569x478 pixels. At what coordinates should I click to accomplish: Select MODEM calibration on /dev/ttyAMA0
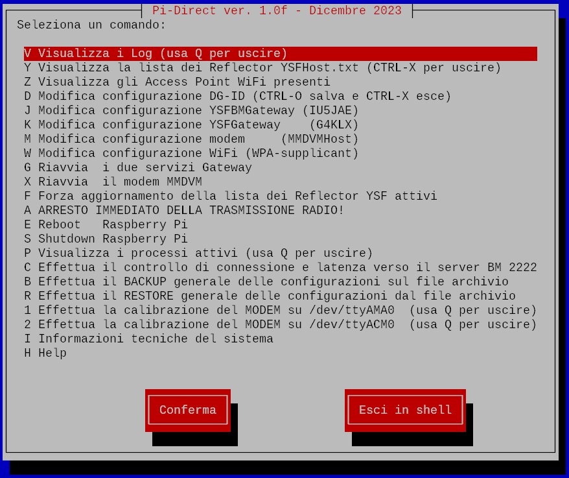pyautogui.click(x=280, y=310)
